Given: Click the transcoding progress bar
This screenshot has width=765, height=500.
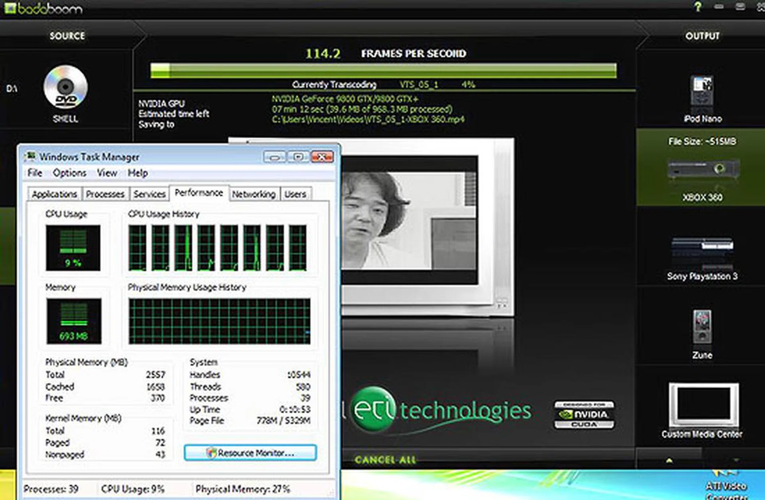Looking at the screenshot, I should tap(383, 70).
